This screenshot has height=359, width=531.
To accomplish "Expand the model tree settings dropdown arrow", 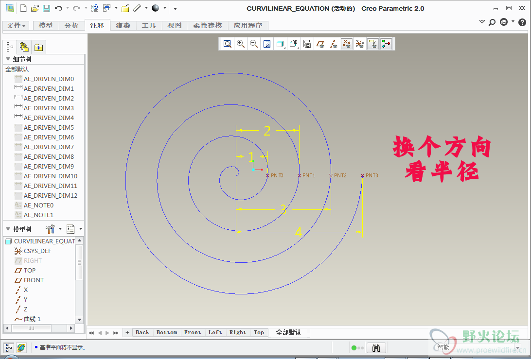I will [60, 229].
